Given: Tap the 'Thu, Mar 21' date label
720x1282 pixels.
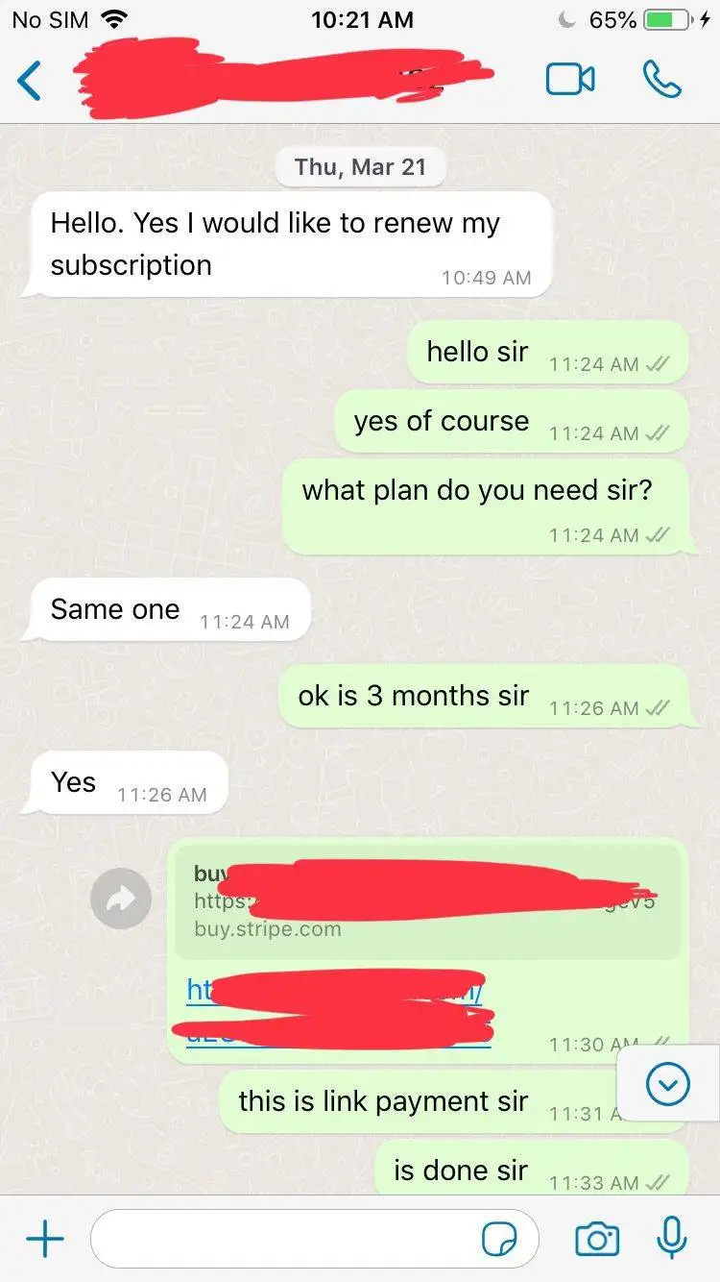Looking at the screenshot, I should click(360, 167).
